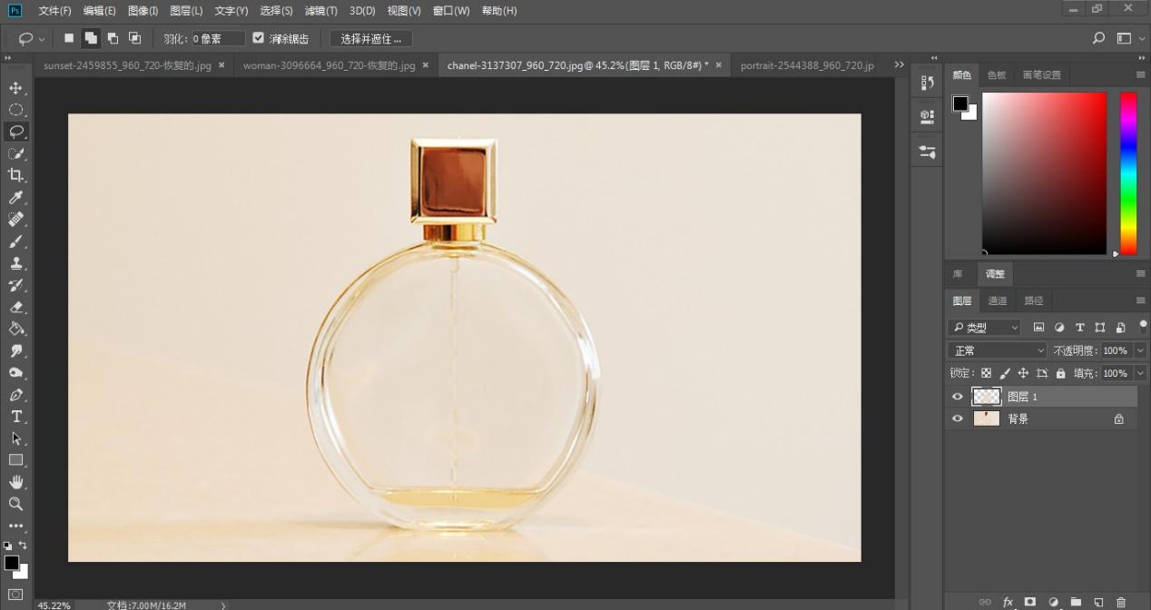The image size is (1151, 610).
Task: Add layer style with fx button
Action: [1008, 602]
